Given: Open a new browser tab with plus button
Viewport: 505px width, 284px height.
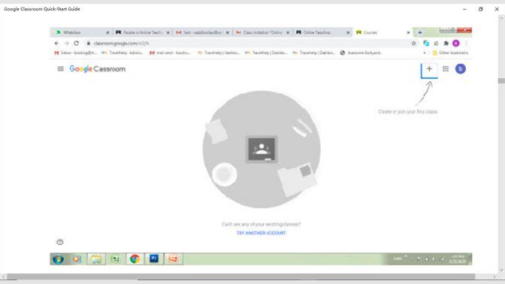Looking at the screenshot, I should click(x=419, y=32).
